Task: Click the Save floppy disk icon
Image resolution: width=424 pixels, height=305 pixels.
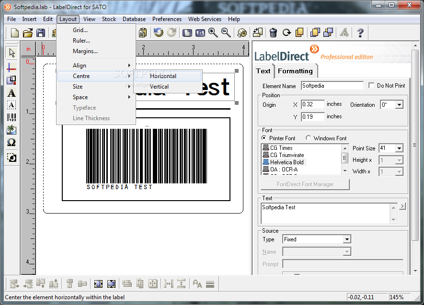Action: point(41,33)
